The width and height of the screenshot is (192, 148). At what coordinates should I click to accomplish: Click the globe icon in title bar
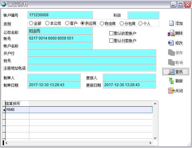[x=4, y=4]
